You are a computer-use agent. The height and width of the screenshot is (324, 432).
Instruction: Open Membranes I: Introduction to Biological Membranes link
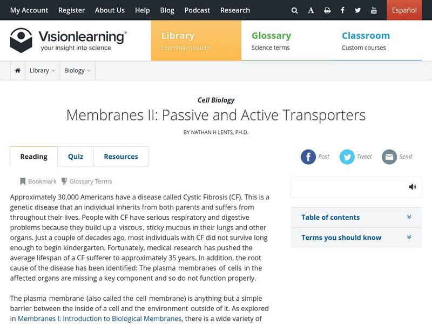pyautogui.click(x=99, y=319)
